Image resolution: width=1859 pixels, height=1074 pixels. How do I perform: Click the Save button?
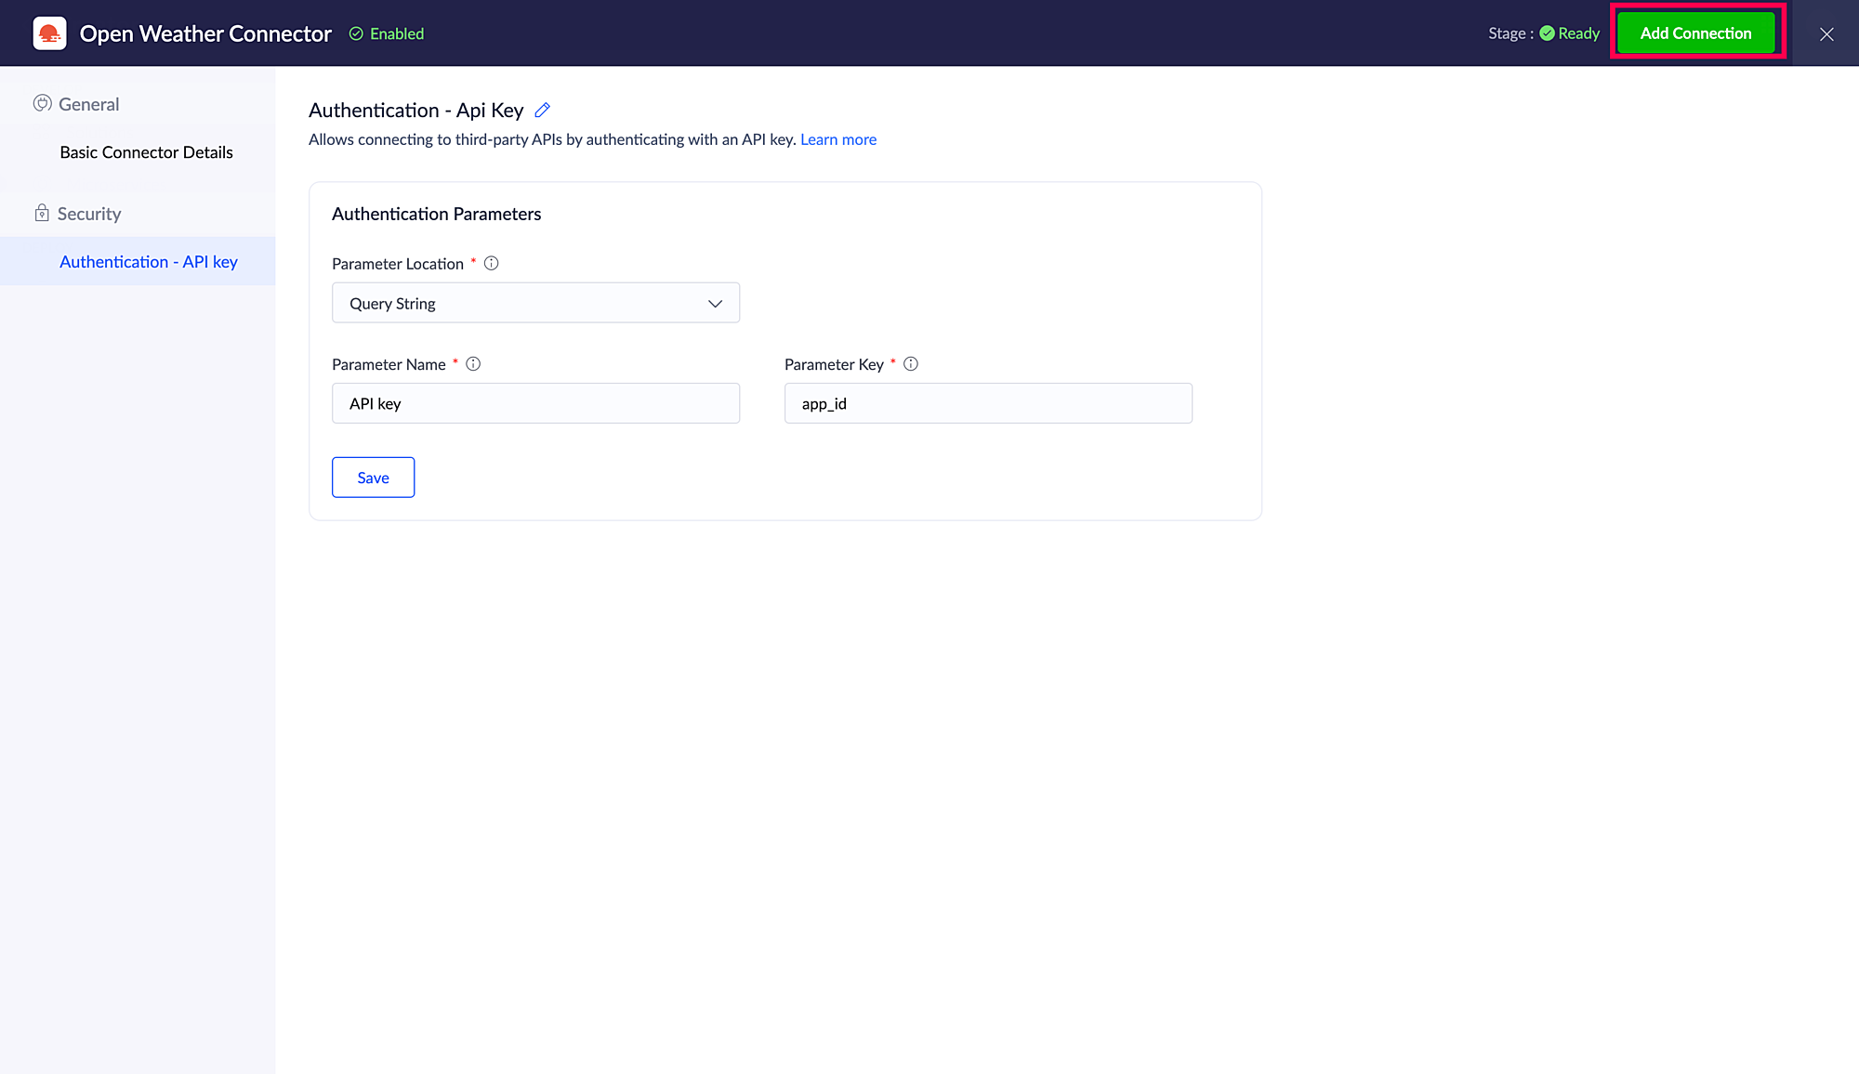[373, 478]
